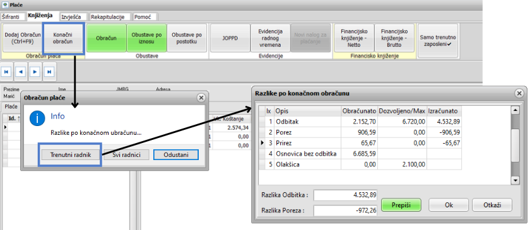Switch to Rekapitulacije tab

105,17
